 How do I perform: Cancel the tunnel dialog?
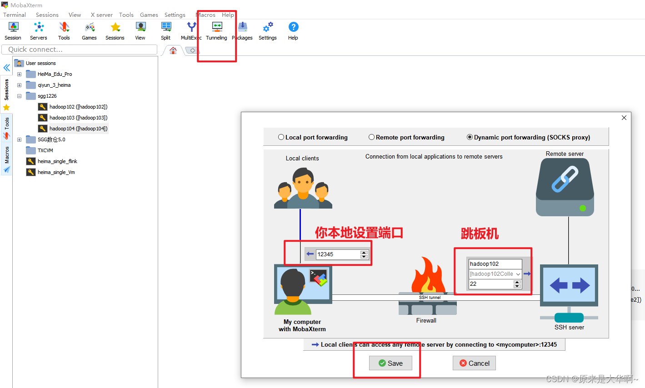click(474, 363)
